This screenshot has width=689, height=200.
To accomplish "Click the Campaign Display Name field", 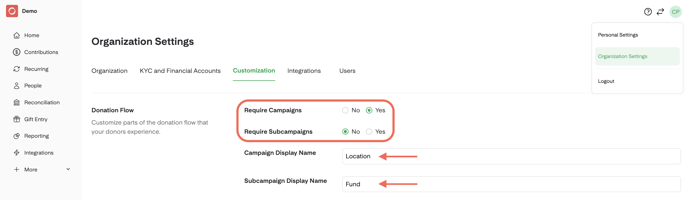I will [511, 156].
